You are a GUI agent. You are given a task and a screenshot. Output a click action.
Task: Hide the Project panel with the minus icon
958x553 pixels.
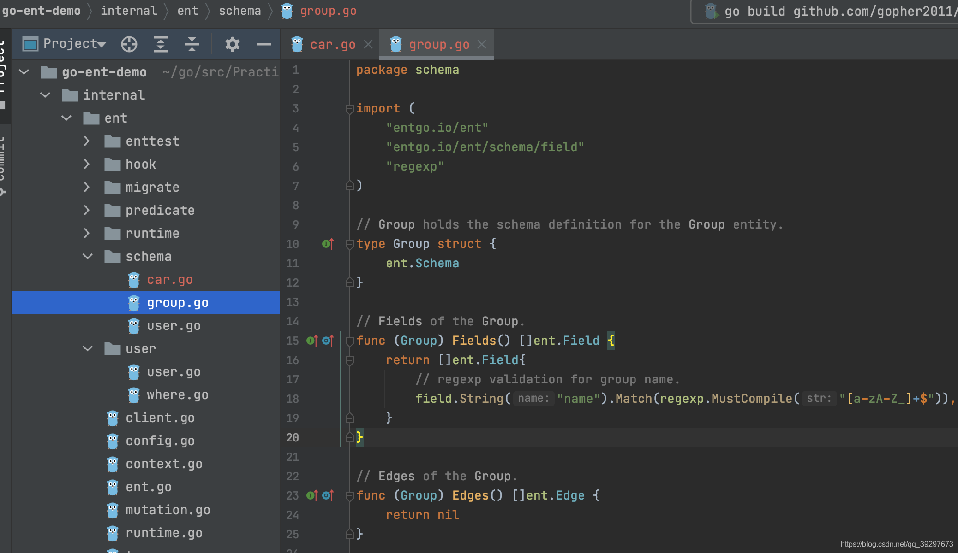pyautogui.click(x=263, y=44)
